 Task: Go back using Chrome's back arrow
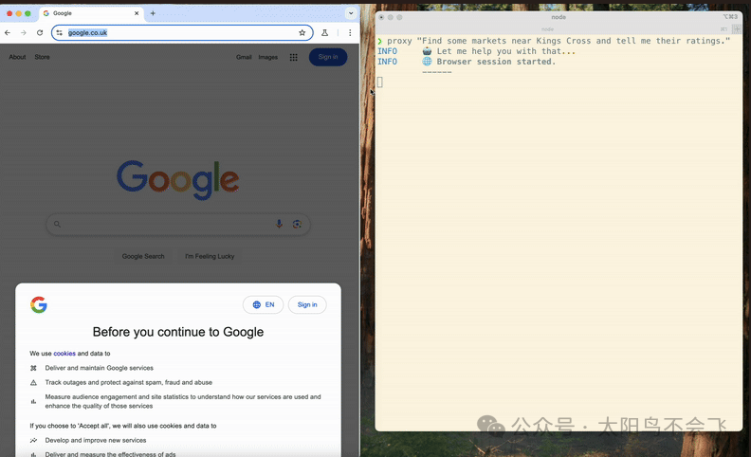pos(8,32)
